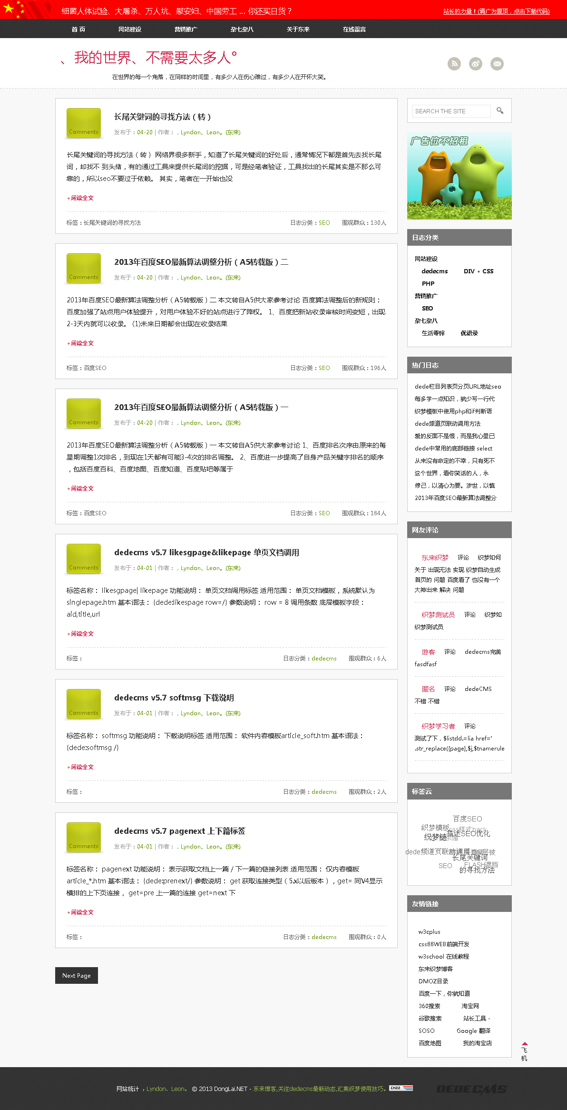Select 关于东来 in the top navigation

click(x=298, y=29)
